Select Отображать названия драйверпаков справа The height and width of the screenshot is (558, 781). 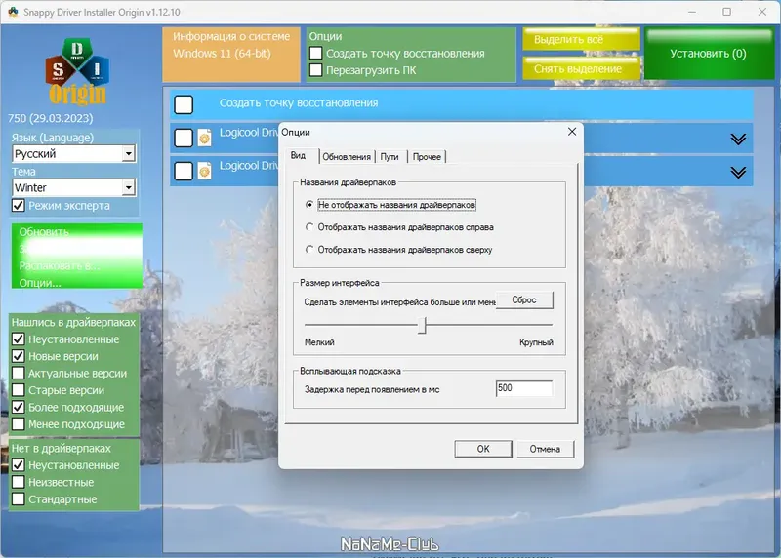tap(309, 227)
